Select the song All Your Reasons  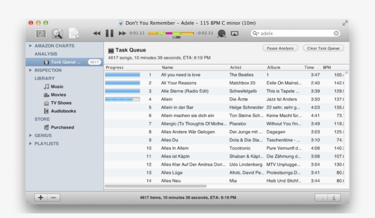[x=179, y=83]
